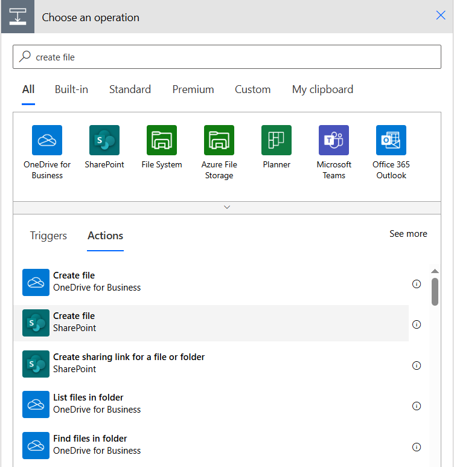Expand the connectors list with chevron
This screenshot has height=467, width=454.
click(x=227, y=207)
